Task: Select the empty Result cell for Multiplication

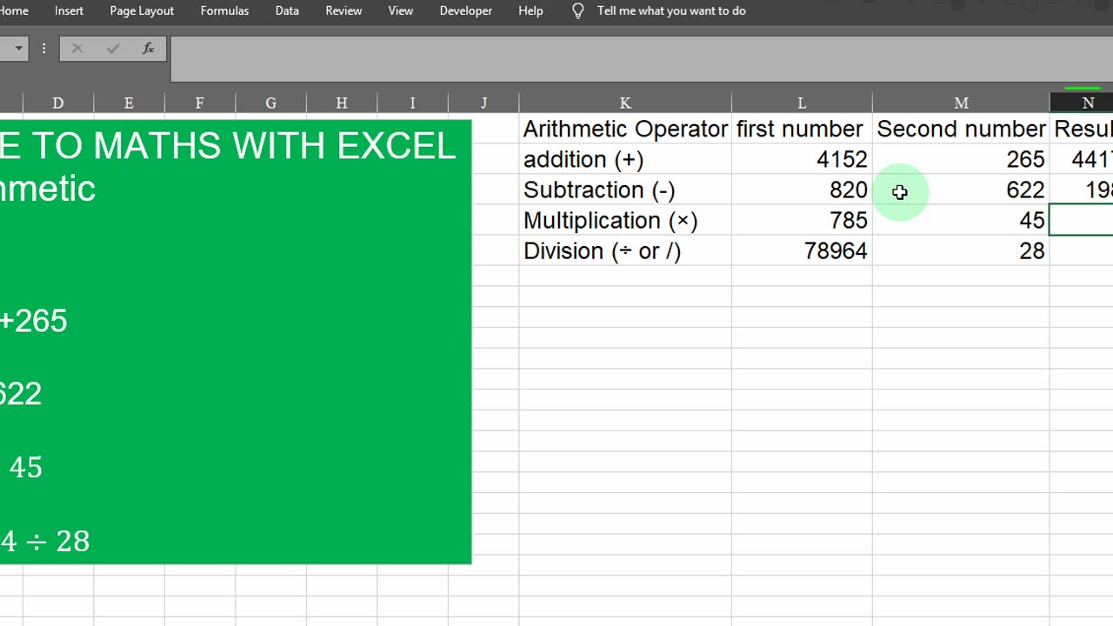Action: pos(1082,220)
